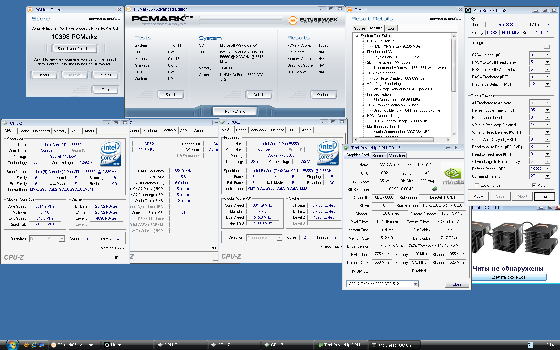Viewport: 560px width, 350px height.
Task: Enable the Lock mchbar checkbox
Action: [477, 185]
